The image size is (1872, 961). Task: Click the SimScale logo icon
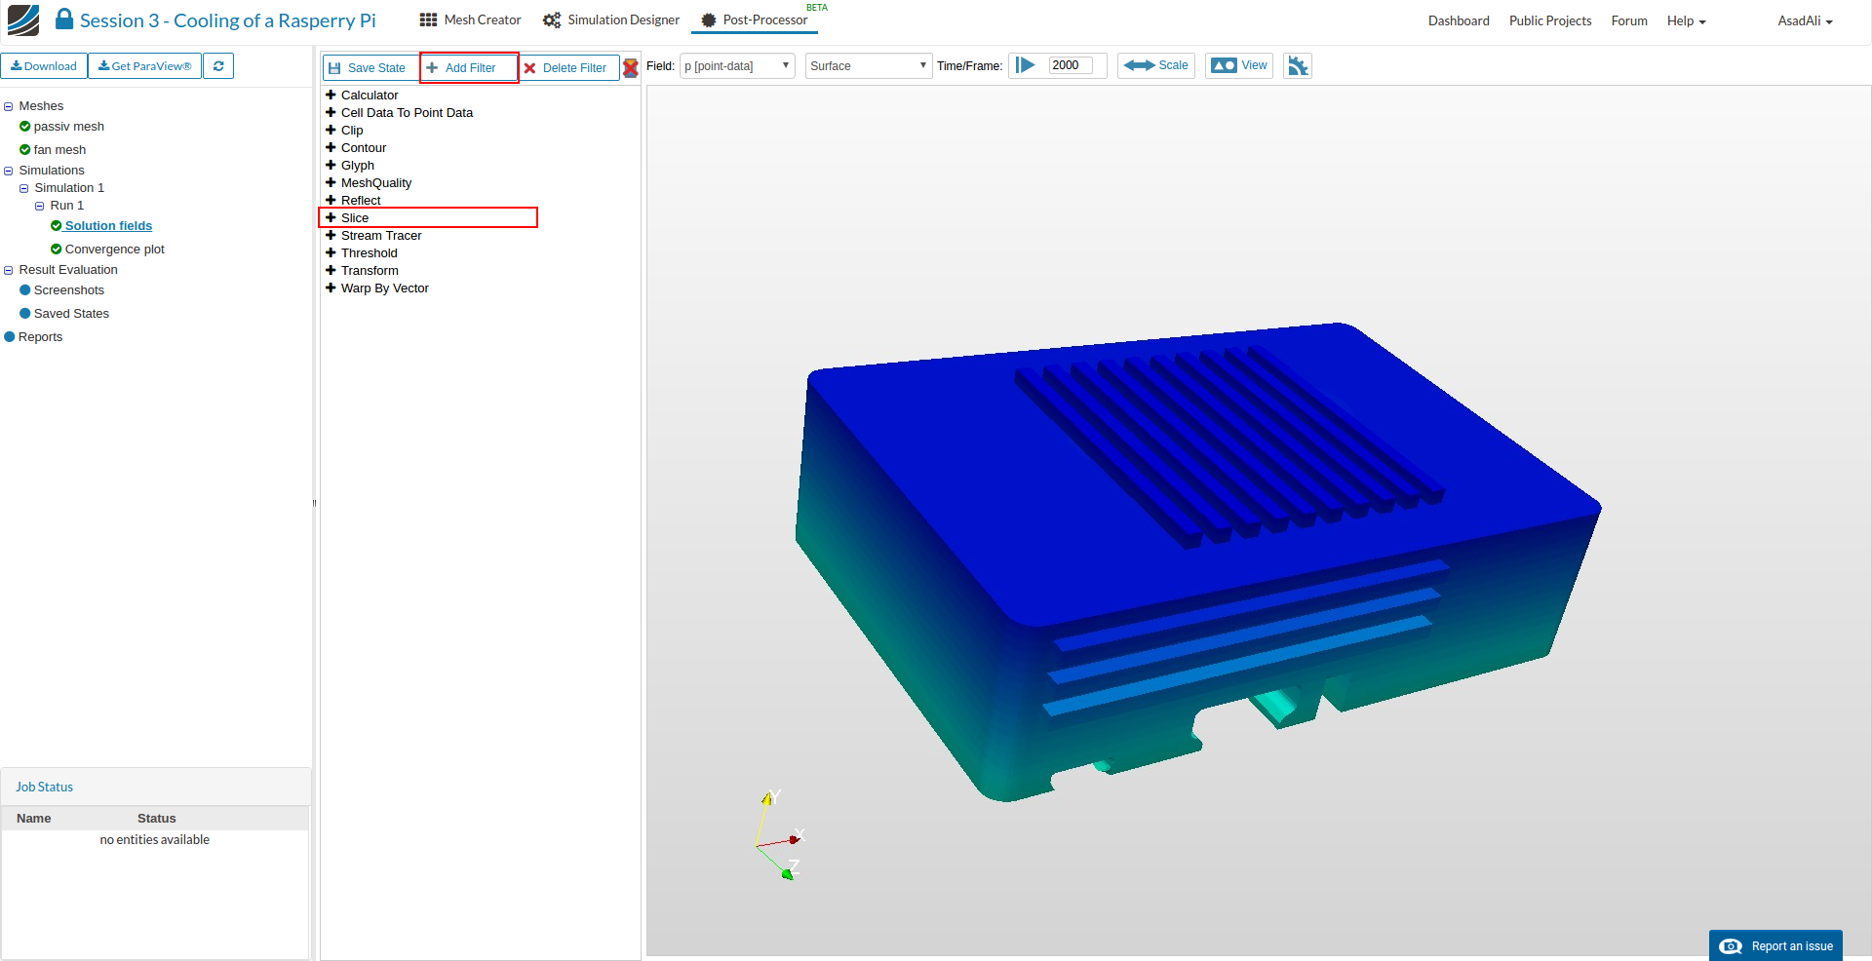[23, 20]
